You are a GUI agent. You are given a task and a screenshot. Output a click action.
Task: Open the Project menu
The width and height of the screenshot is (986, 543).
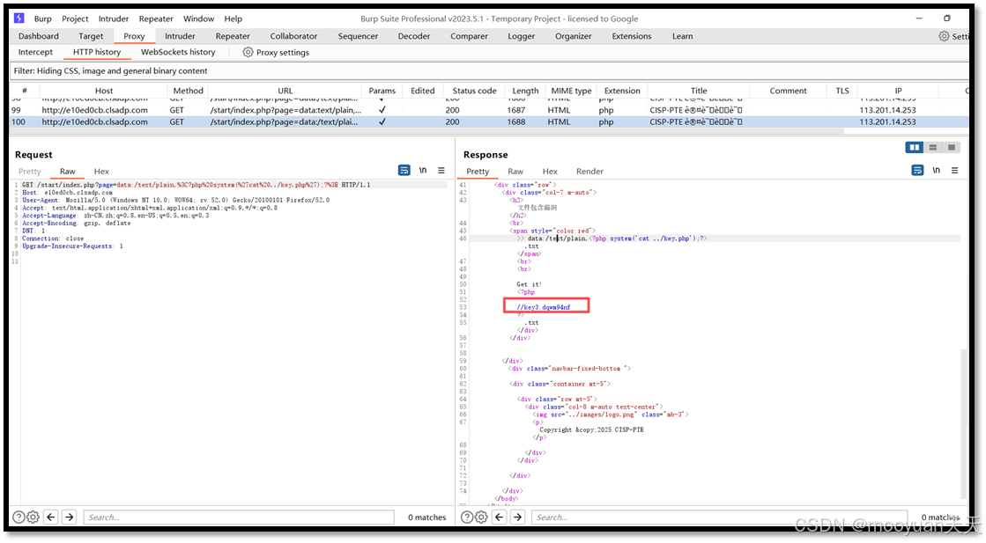click(75, 18)
